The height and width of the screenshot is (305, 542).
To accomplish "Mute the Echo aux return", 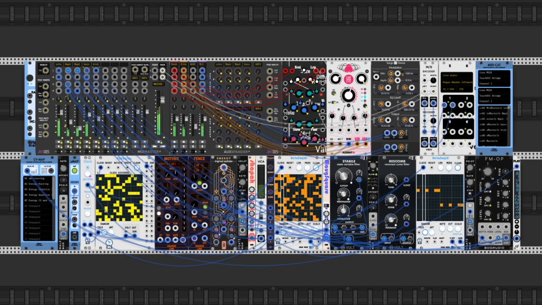I will tap(184, 141).
